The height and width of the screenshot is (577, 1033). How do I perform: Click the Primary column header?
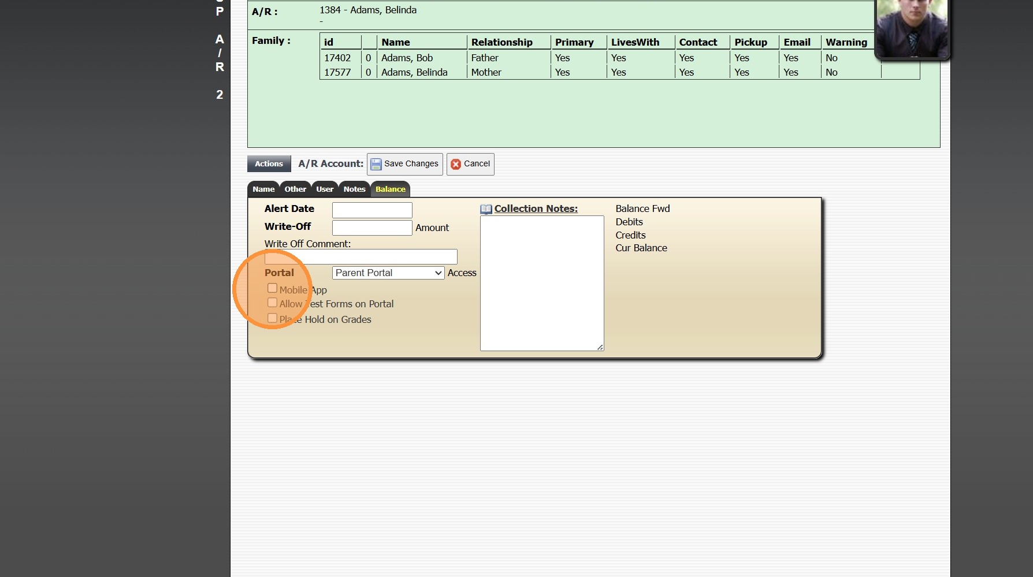(574, 42)
